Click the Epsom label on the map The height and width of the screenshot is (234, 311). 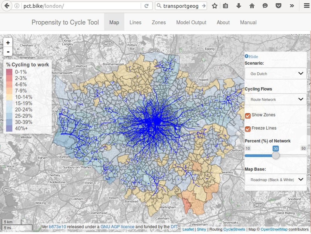[x=114, y=198]
